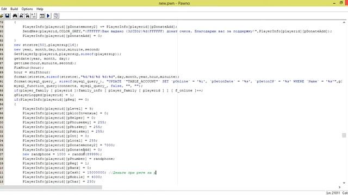Click the pAlcoInvenжua = 0 line
The image size is (348, 195).
[x=65, y=113]
